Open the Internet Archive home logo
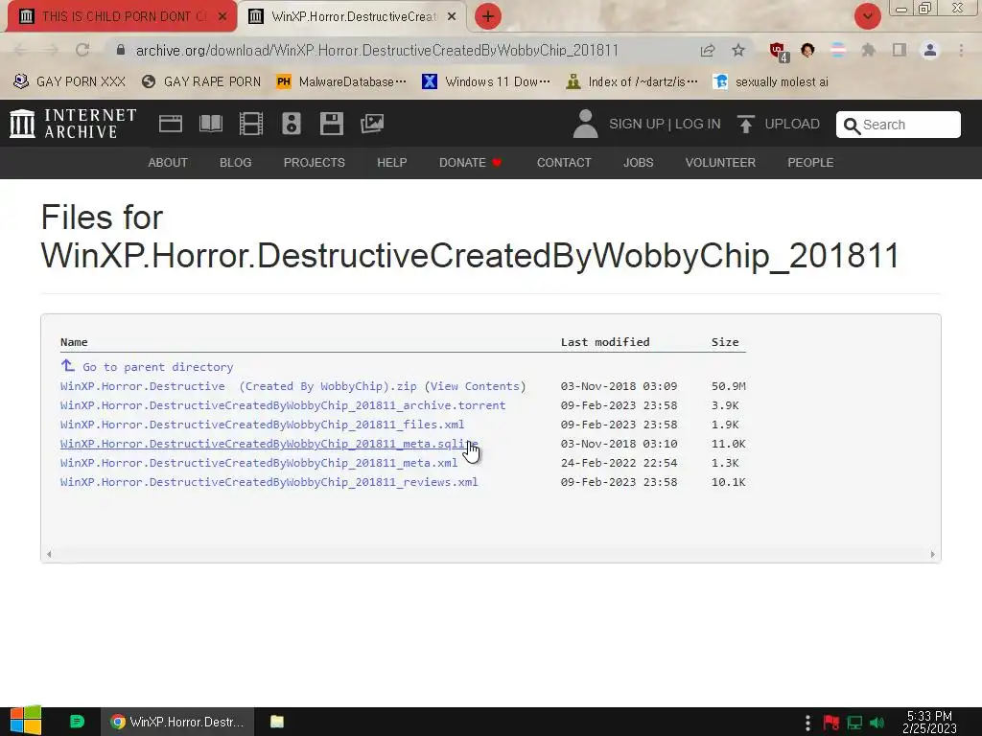Viewport: 982px width, 736px height. (x=73, y=124)
